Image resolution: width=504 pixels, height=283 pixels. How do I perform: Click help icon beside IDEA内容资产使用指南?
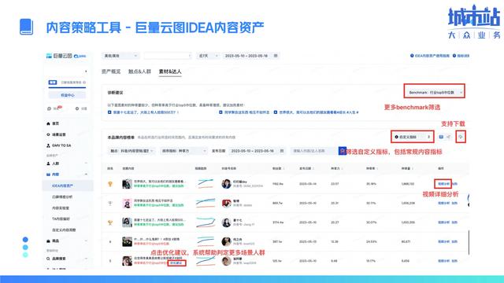[412, 56]
